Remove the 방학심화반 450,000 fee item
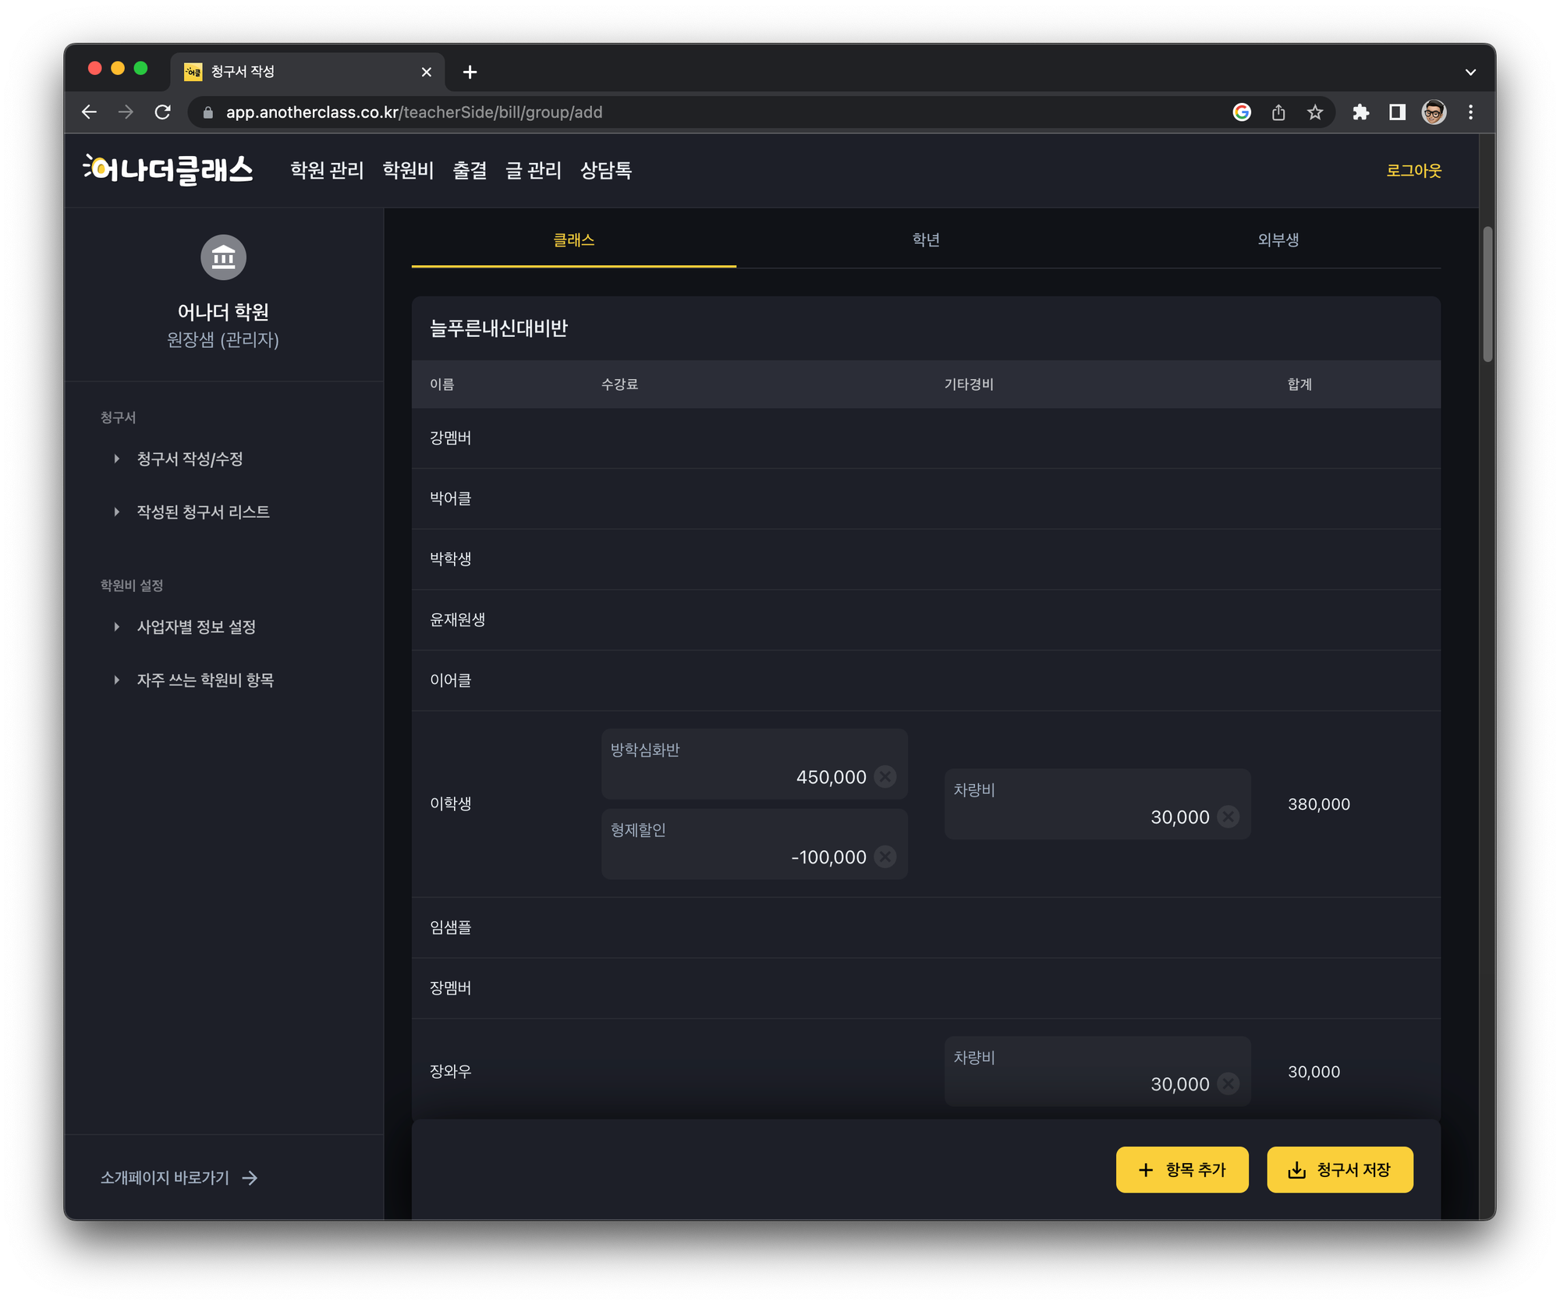The image size is (1560, 1305). 885,777
